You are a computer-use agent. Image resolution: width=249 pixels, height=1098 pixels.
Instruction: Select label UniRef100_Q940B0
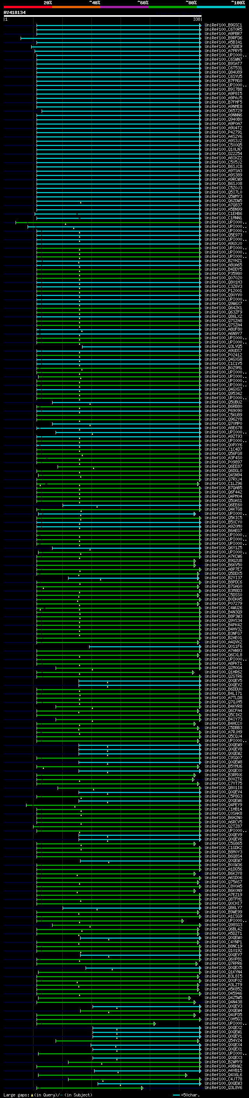pos(223,119)
